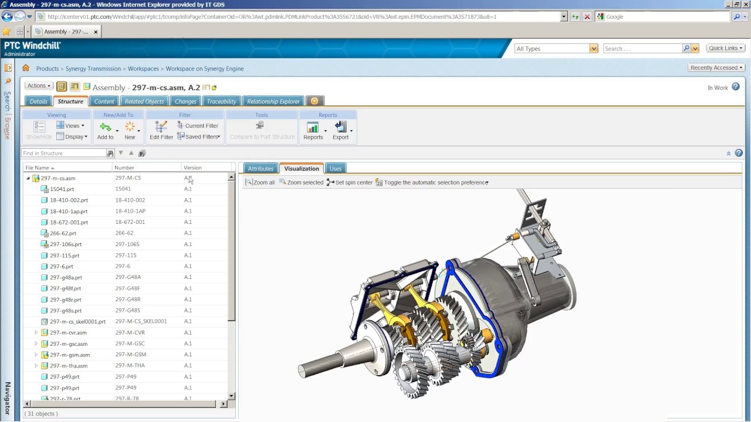Sort by the File Name column header
The image size is (751, 422).
(67, 168)
